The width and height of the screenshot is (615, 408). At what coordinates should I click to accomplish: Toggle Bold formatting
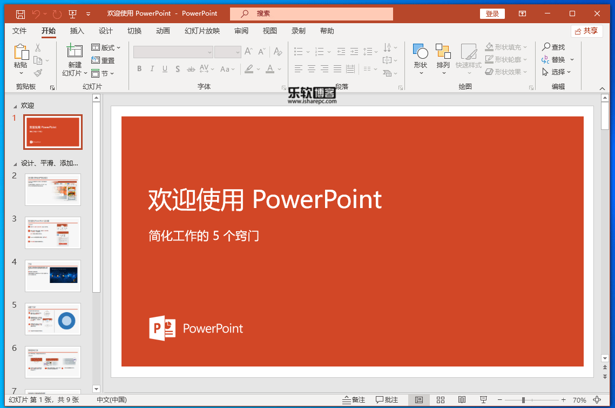click(x=139, y=69)
